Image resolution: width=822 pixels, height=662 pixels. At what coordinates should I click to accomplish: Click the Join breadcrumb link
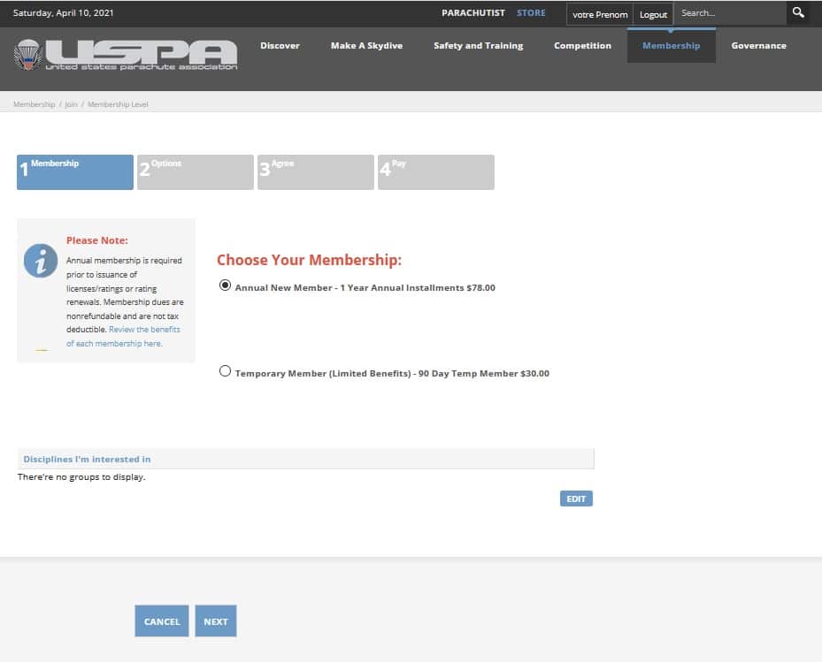71,104
